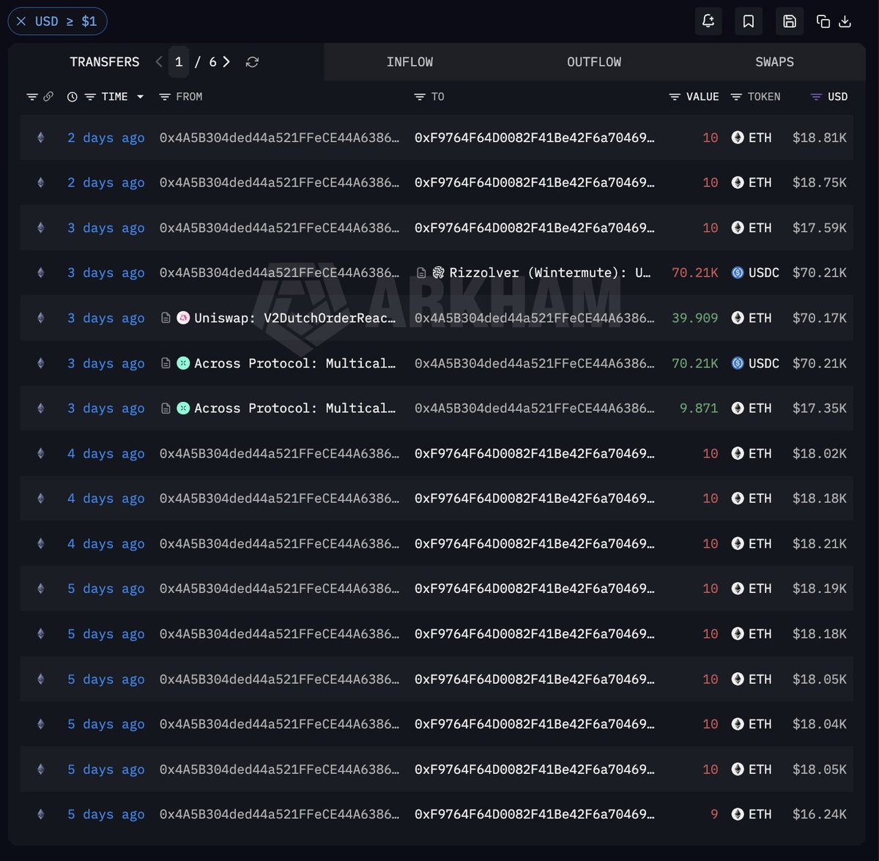Viewport: 879px width, 861px height.
Task: Click the 39.909 ETH value
Action: (x=695, y=318)
